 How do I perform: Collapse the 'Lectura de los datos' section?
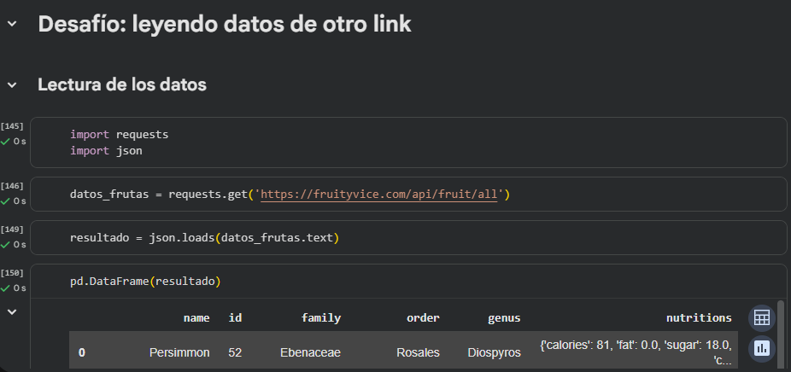coord(12,84)
